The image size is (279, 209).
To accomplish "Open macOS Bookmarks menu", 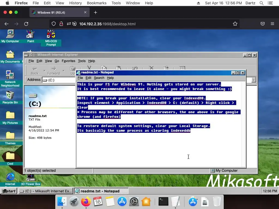I will (x=97, y=3).
